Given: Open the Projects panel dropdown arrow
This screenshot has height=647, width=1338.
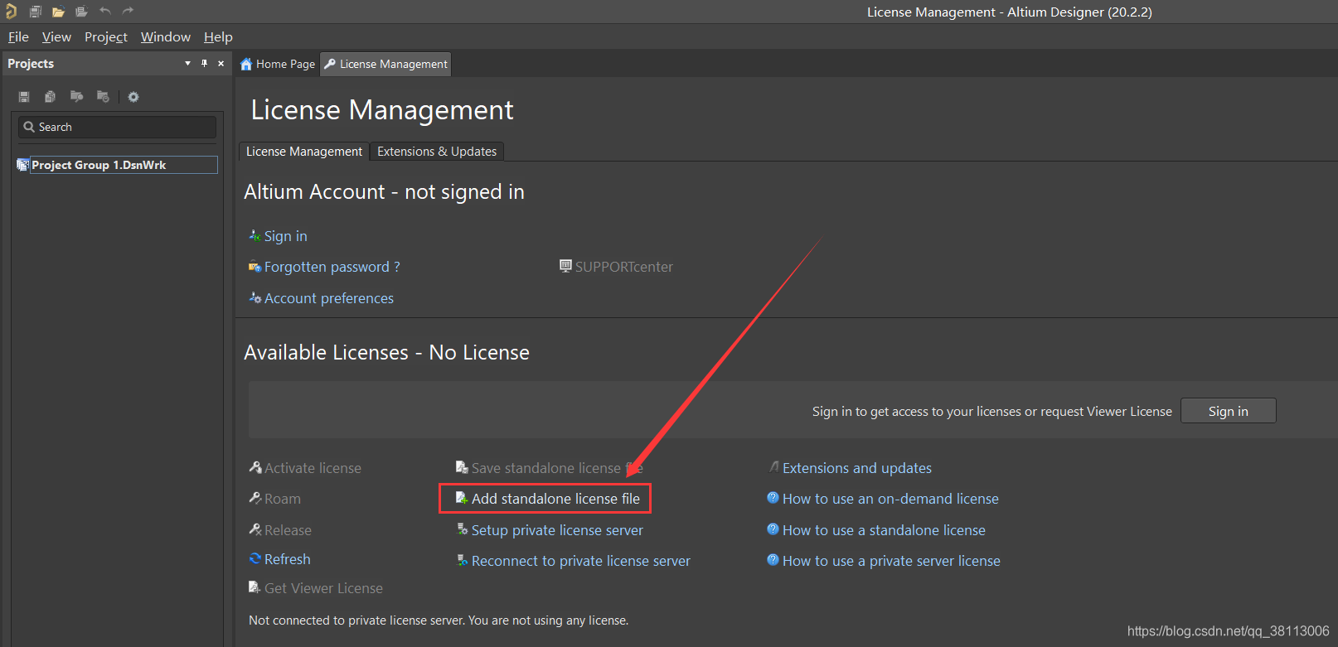Looking at the screenshot, I should pyautogui.click(x=187, y=64).
